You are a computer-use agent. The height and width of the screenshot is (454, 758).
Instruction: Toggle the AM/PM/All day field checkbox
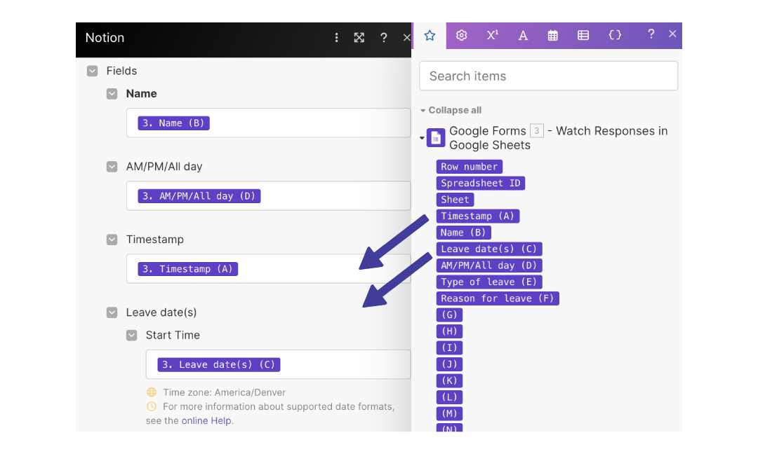pyautogui.click(x=112, y=166)
